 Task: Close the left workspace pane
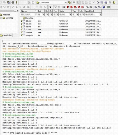[x=17, y=11]
